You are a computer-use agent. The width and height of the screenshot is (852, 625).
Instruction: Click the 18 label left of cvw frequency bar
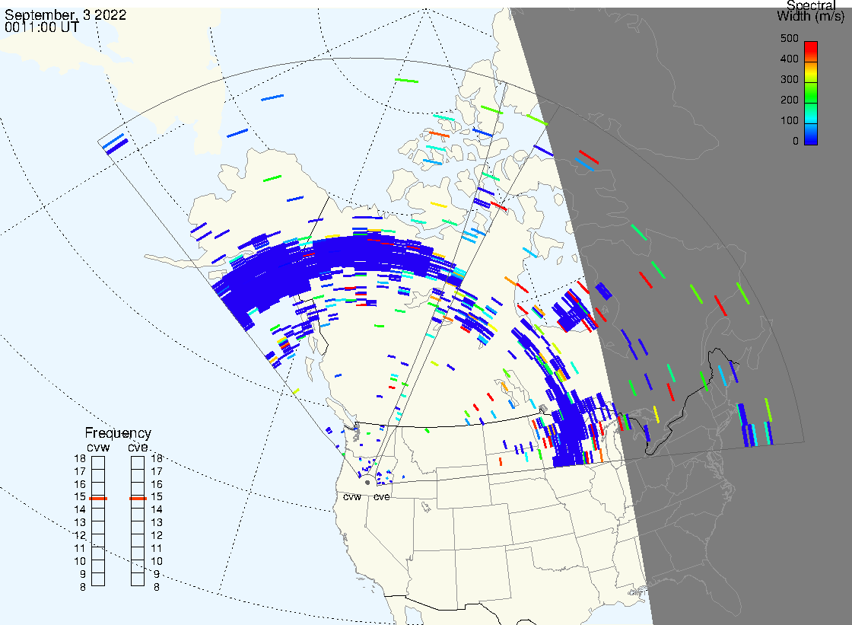pos(80,459)
